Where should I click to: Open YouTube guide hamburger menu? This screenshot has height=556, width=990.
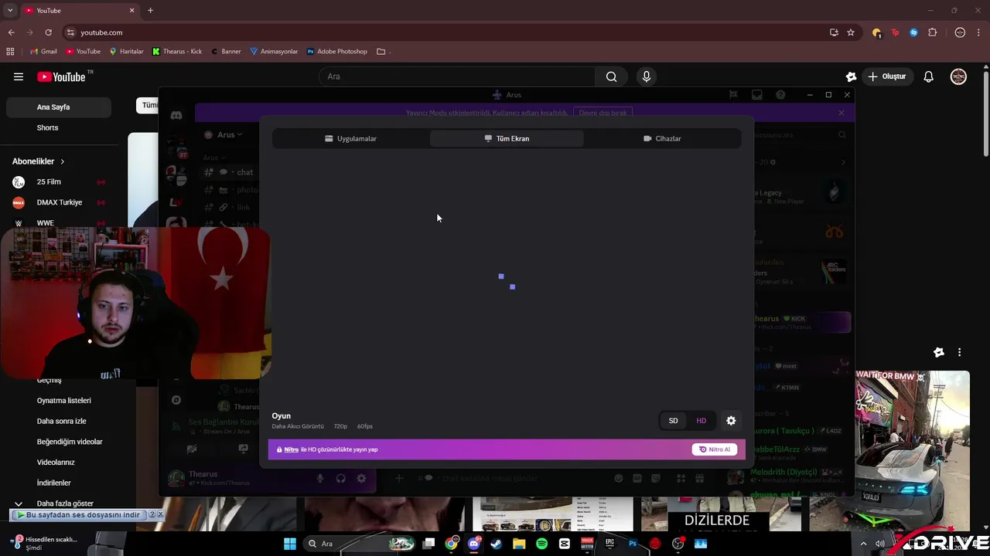point(19,76)
